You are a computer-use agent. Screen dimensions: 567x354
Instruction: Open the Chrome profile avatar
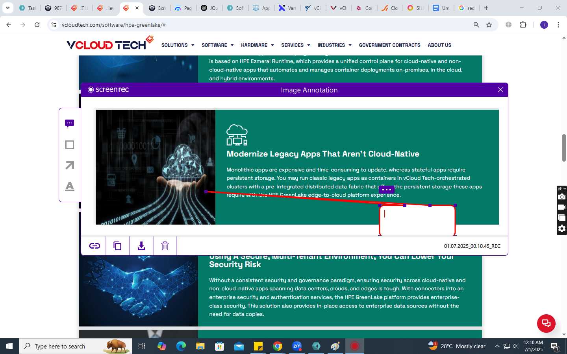(544, 25)
